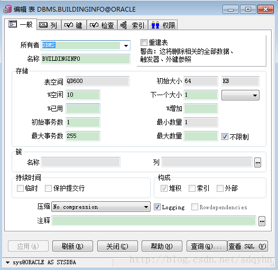Open the cluster 列 ellipsis browse button
Image resolution: width=278 pixels, height=270 pixels.
click(257, 162)
